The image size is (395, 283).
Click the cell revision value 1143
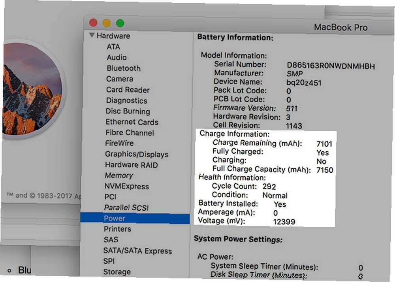(294, 126)
